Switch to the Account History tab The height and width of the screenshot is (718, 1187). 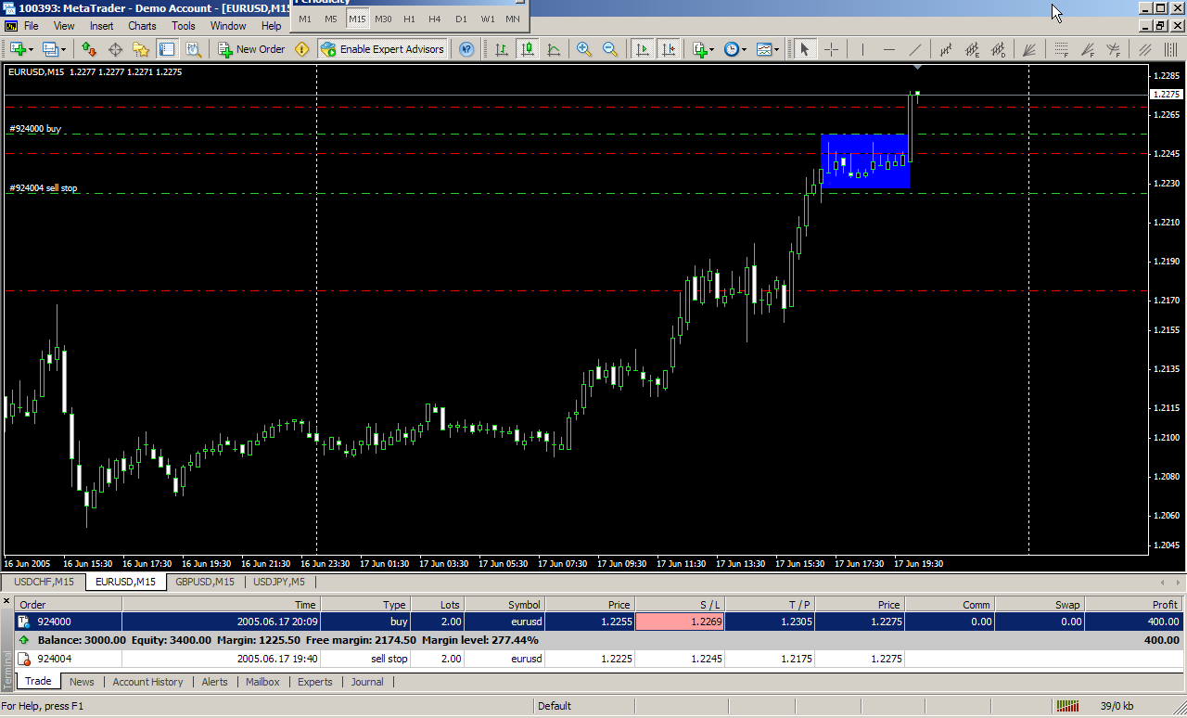click(147, 682)
